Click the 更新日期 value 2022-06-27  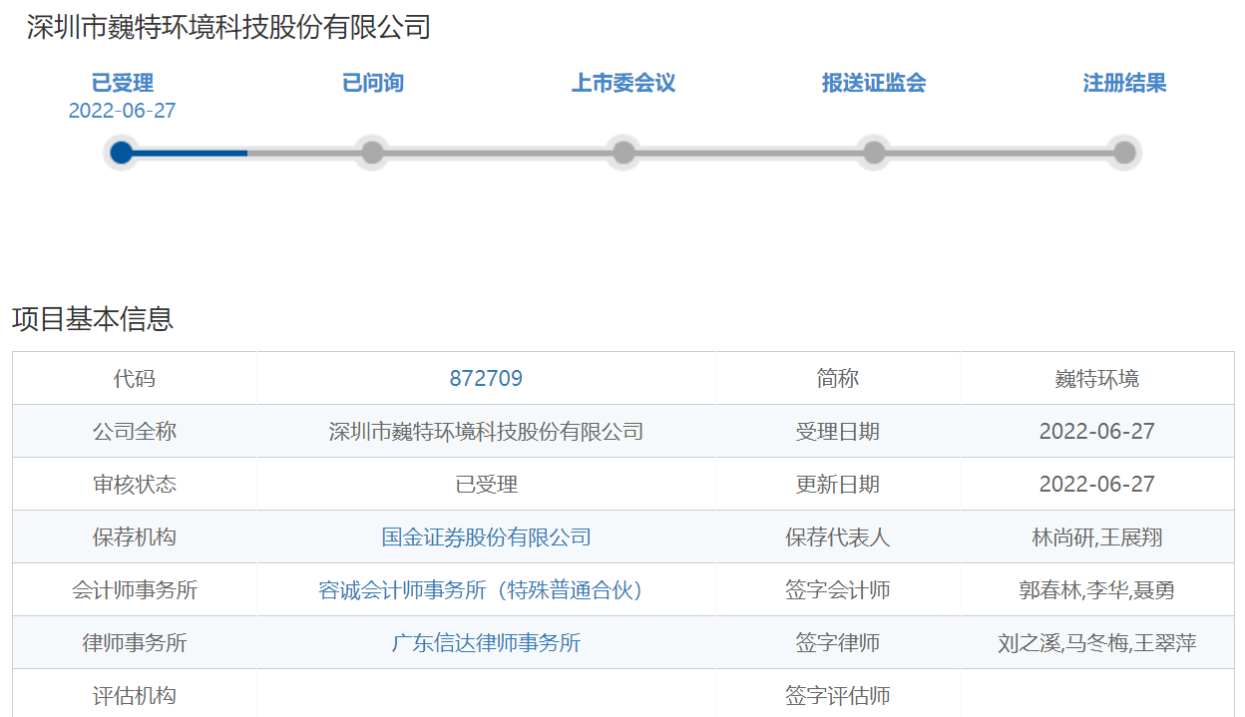[1097, 485]
